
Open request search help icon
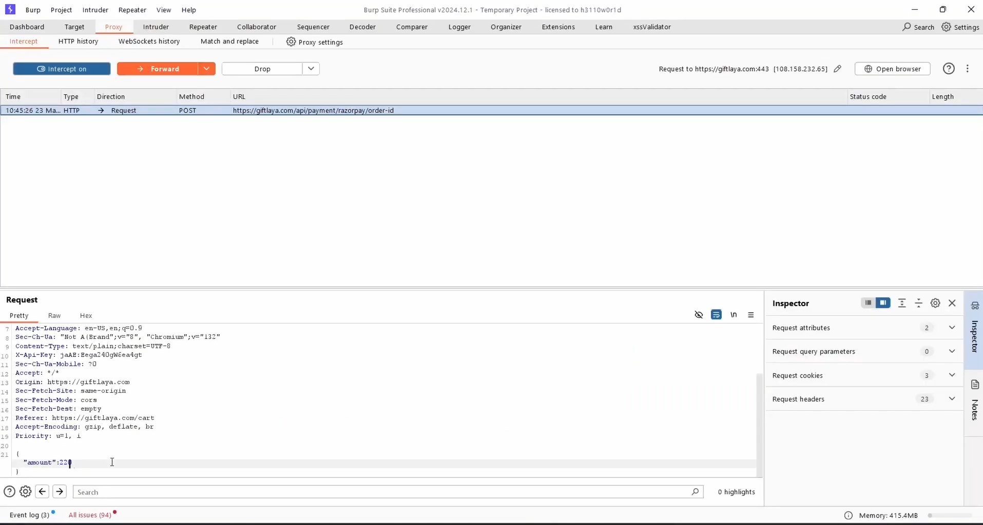(x=9, y=492)
